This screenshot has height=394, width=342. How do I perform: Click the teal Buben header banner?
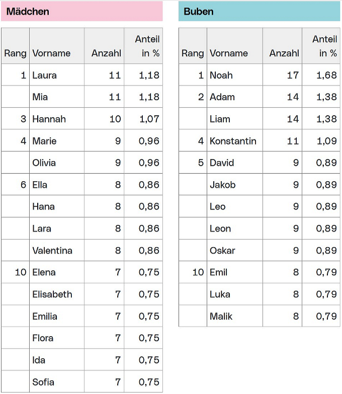259,11
